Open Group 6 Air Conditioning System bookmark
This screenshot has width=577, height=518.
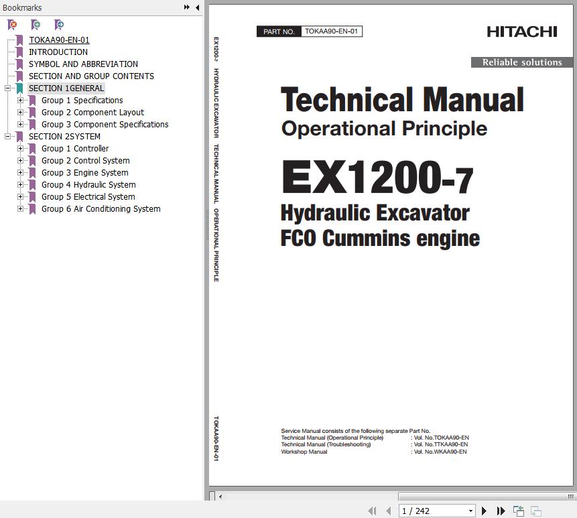click(x=101, y=209)
